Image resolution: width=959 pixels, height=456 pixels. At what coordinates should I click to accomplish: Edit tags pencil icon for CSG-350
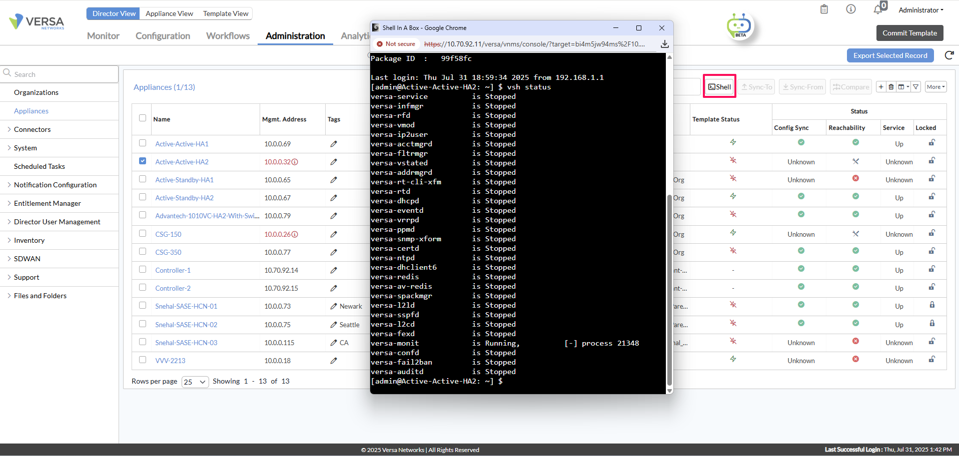(x=334, y=252)
